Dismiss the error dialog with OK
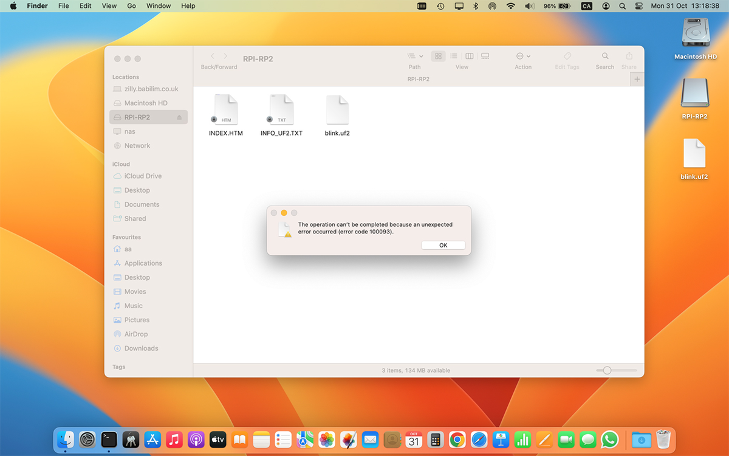Image resolution: width=729 pixels, height=456 pixels. 443,245
